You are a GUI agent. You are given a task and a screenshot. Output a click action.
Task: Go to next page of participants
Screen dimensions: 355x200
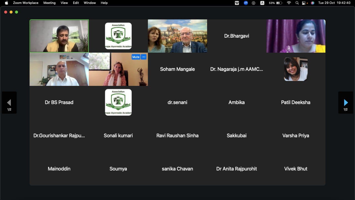[x=346, y=103]
